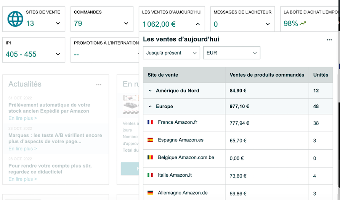Expand the Commandes card chevron
The image size is (340, 200).
pyautogui.click(x=126, y=23)
